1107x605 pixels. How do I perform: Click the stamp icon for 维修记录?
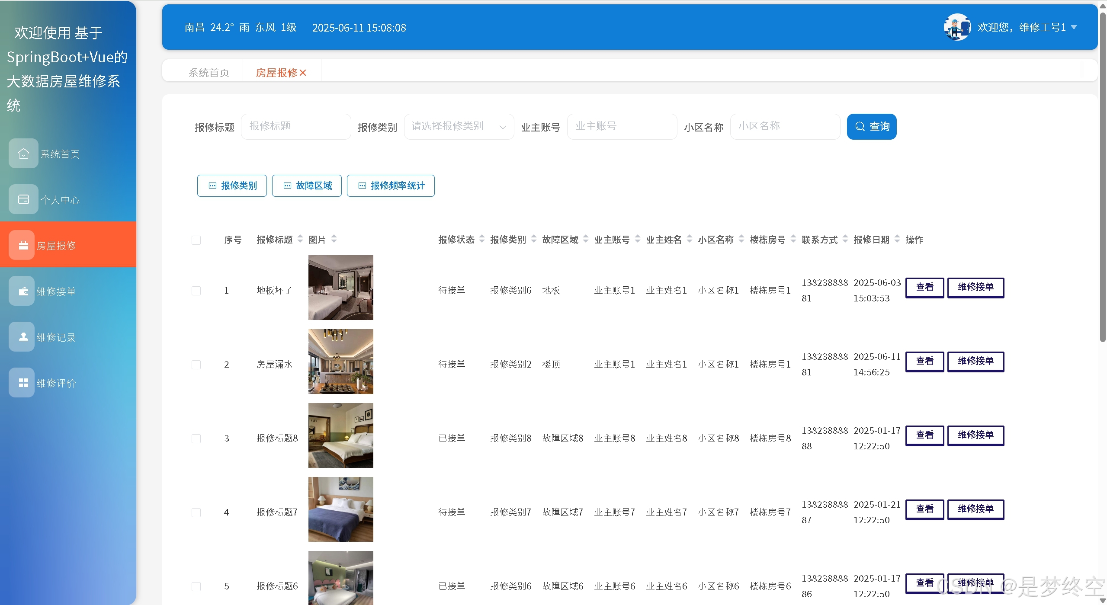pyautogui.click(x=23, y=337)
